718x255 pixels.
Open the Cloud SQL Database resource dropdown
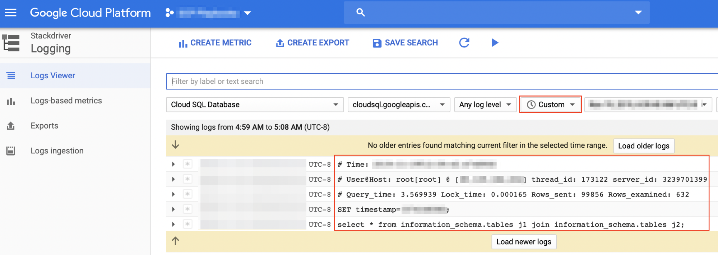pyautogui.click(x=254, y=105)
